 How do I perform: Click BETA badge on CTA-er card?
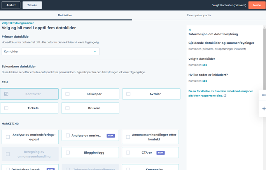pos(161,153)
